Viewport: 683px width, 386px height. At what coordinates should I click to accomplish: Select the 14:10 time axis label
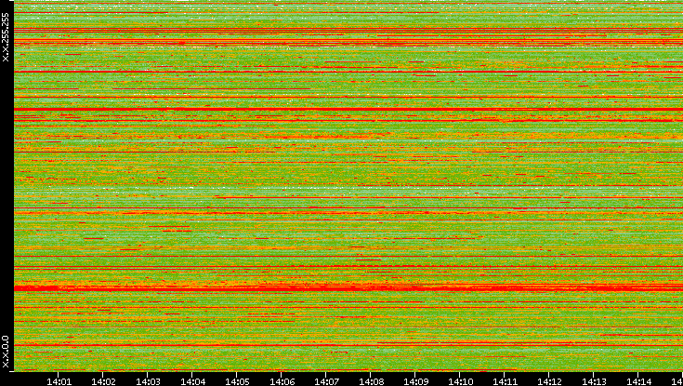(460, 381)
